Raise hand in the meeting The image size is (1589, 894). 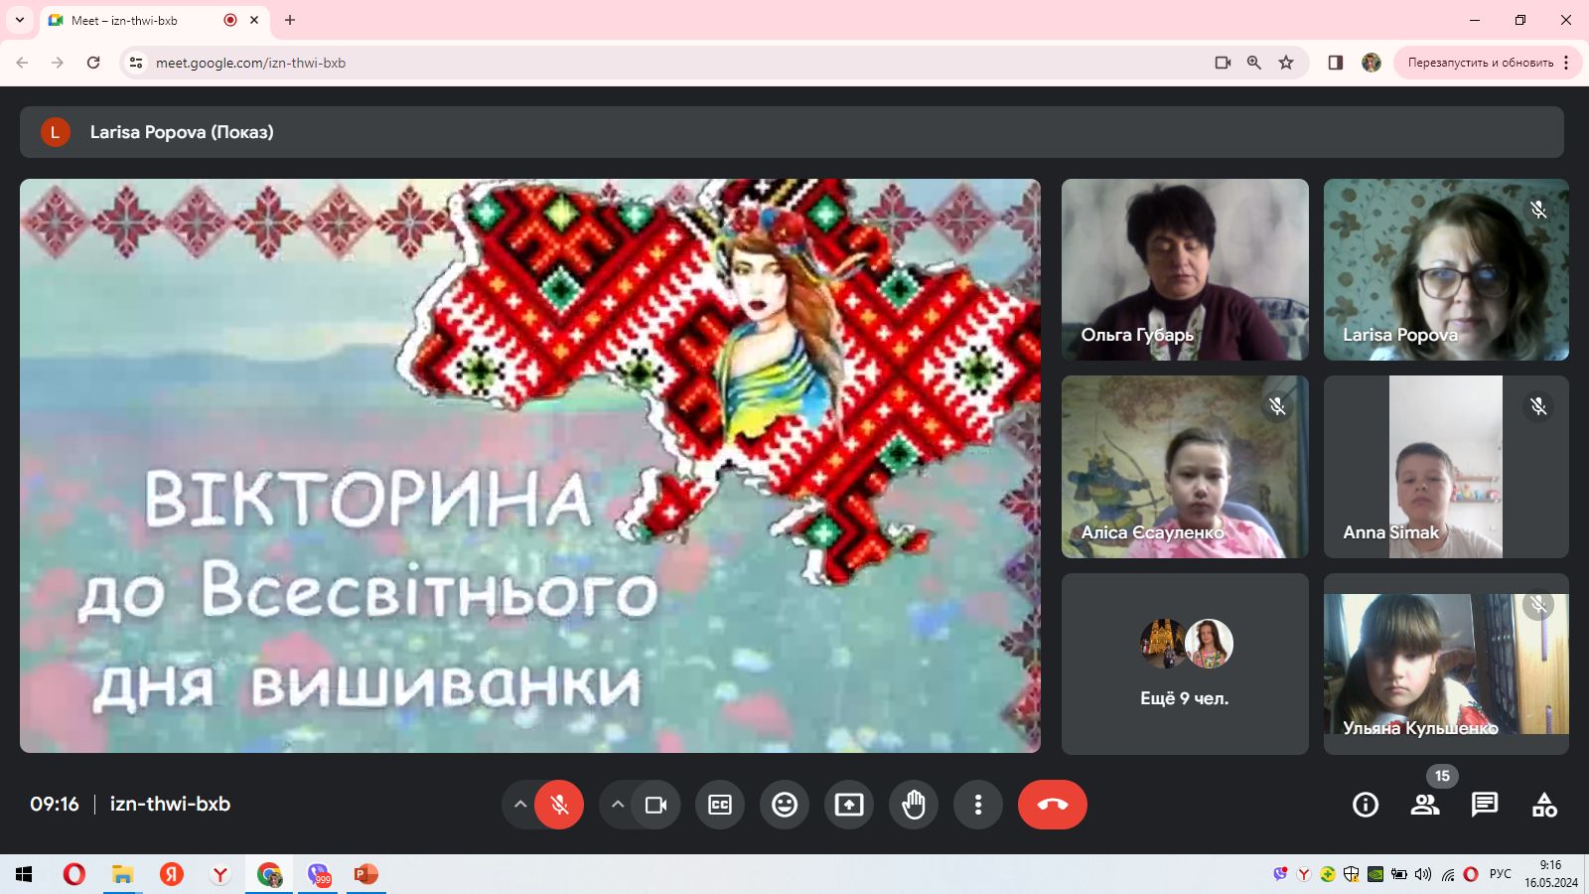click(x=914, y=805)
